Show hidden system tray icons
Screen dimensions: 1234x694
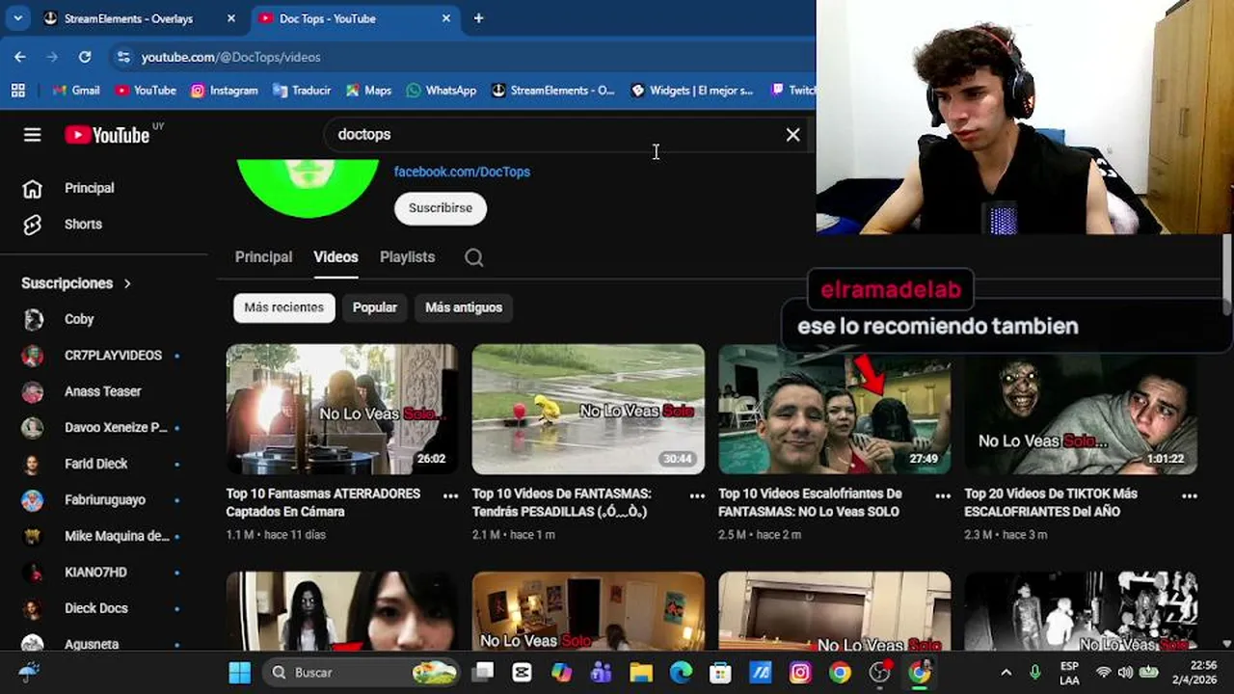(1006, 673)
